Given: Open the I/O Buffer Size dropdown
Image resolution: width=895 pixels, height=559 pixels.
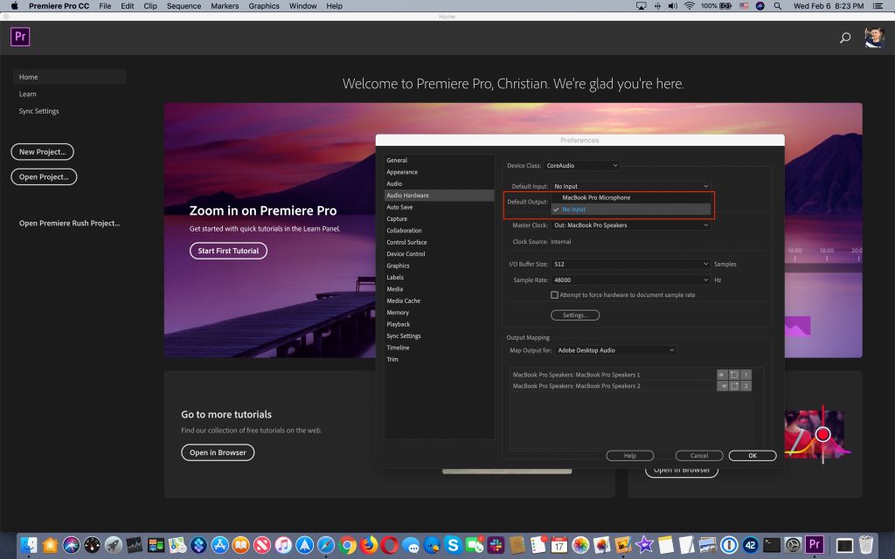Looking at the screenshot, I should [631, 264].
